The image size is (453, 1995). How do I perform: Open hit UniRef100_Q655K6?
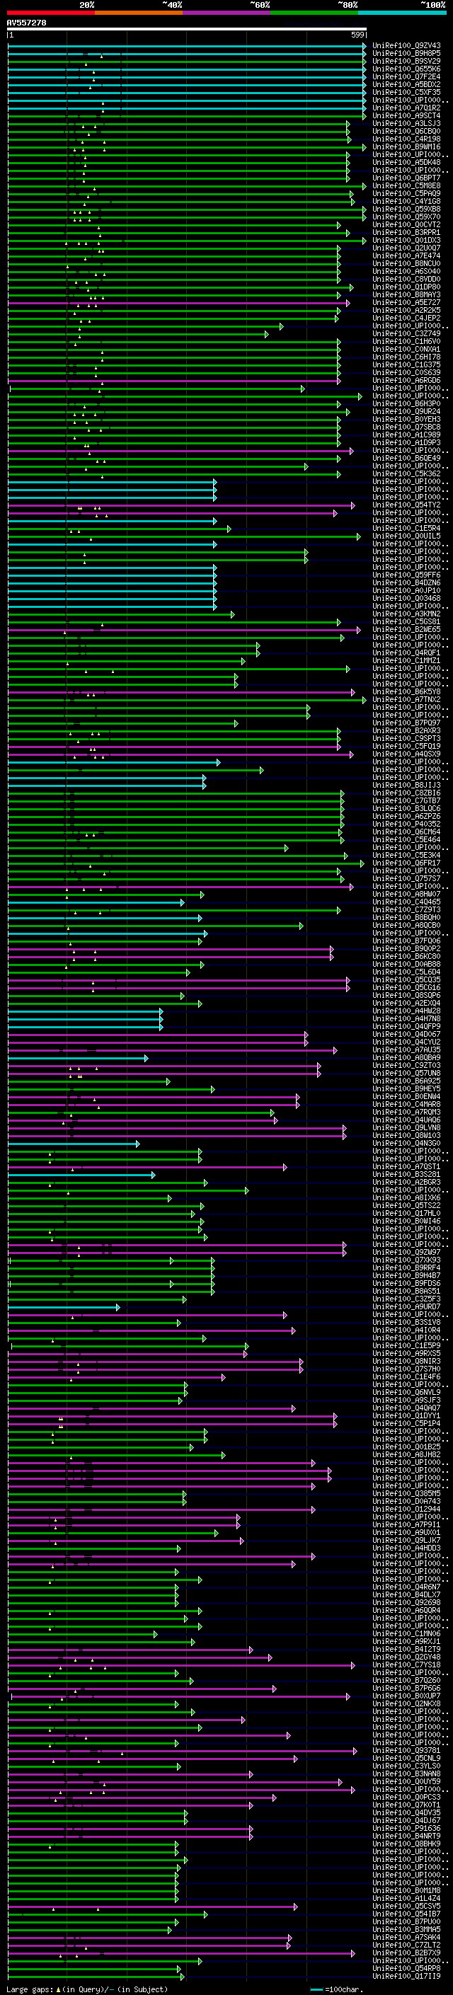tap(406, 69)
